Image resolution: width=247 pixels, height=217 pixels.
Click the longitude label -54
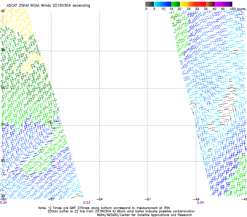pyautogui.click(x=99, y=199)
